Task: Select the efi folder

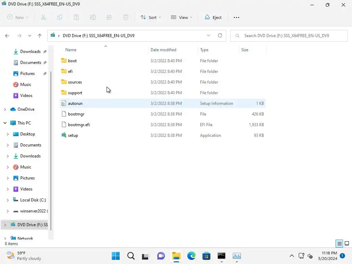Action: (x=163, y=71)
